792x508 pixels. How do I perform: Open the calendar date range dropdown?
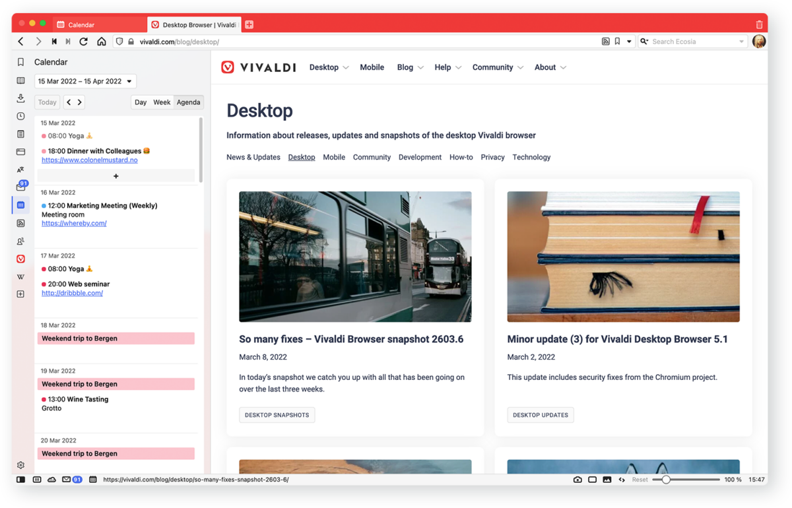[85, 81]
